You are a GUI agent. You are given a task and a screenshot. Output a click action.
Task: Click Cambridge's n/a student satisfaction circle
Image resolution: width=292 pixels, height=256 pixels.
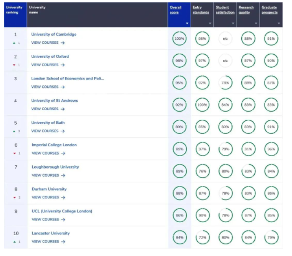[x=225, y=38]
